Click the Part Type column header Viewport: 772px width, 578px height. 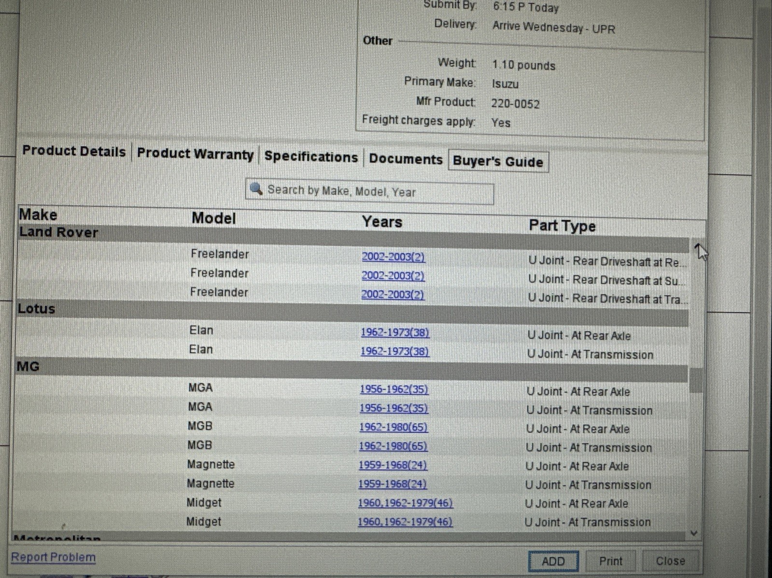pyautogui.click(x=562, y=226)
